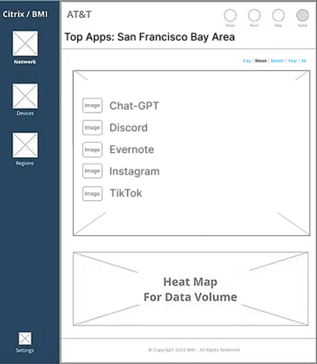
Task: Click the Share circle icon
Action: coord(230,16)
